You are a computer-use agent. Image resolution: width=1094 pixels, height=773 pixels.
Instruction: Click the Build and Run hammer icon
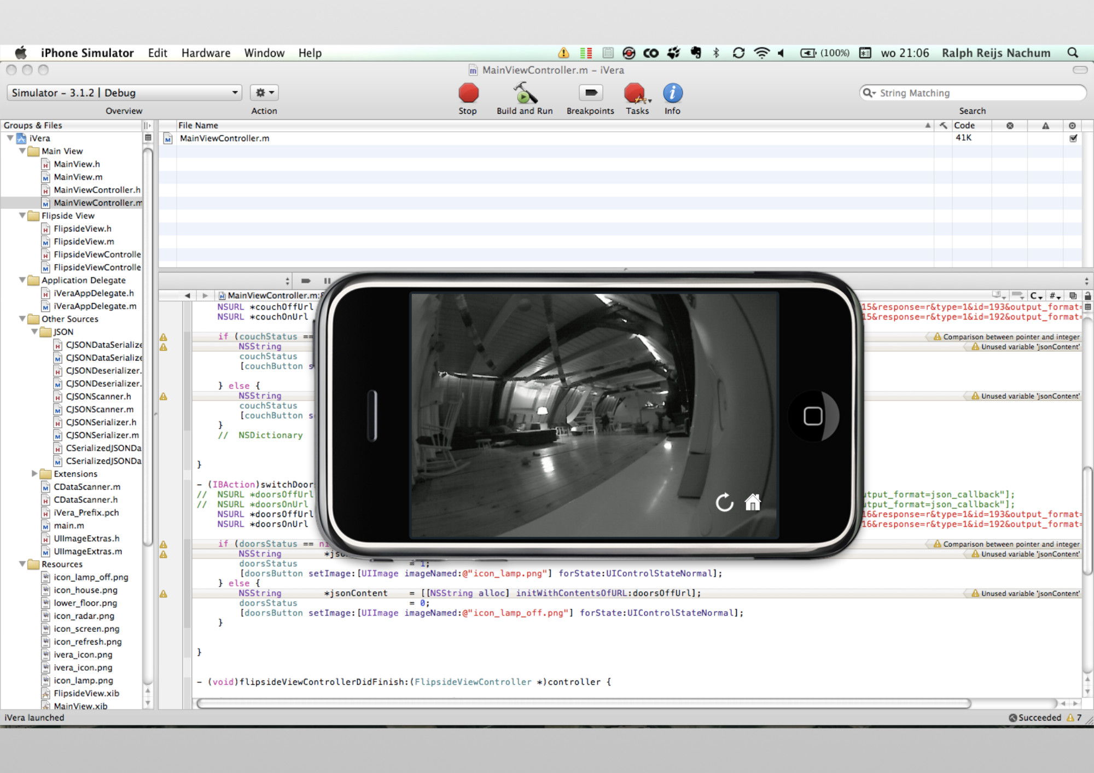pyautogui.click(x=525, y=93)
